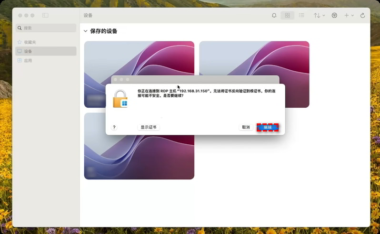380x234 pixels.
Task: Collapse the 保存的设备 section
Action: 86,31
